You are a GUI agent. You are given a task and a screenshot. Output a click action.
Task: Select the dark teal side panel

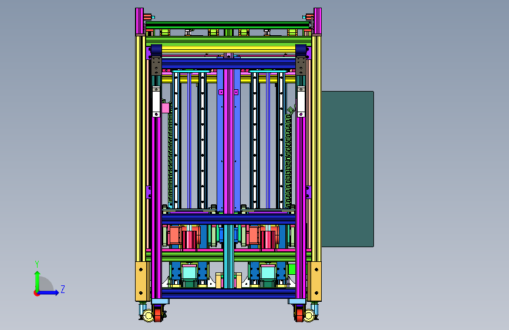click(x=348, y=169)
